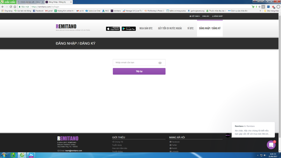Image resolution: width=281 pixels, height=158 pixels.
Task: Show hidden system tray icons
Action: point(258,155)
